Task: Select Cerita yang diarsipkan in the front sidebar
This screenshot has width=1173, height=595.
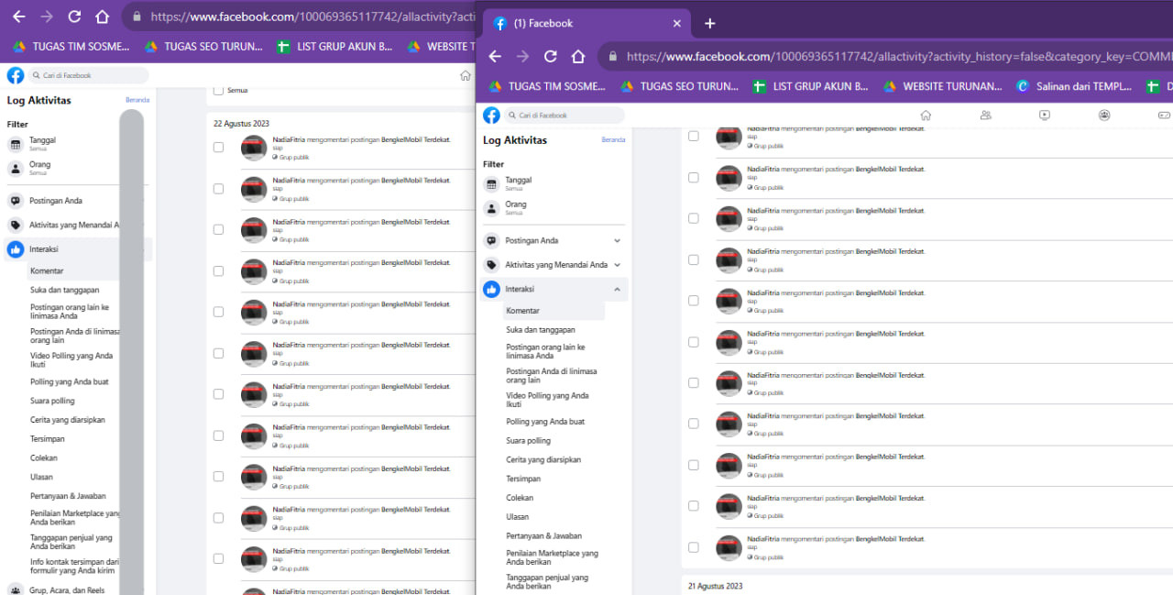Action: [543, 459]
